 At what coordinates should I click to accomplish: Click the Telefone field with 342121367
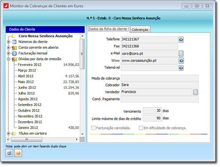point(149,40)
